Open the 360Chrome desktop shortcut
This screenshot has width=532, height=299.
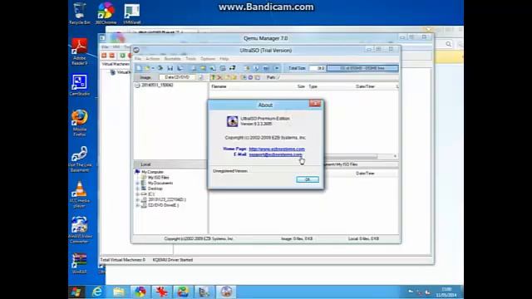click(106, 13)
